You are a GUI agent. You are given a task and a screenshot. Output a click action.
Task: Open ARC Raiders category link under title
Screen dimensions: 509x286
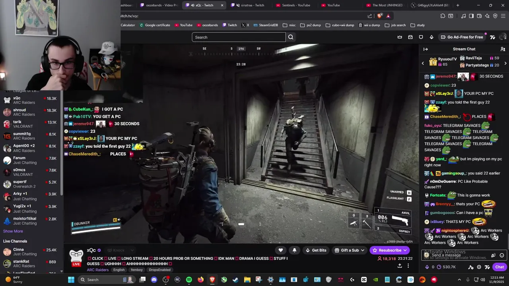[x=98, y=270]
